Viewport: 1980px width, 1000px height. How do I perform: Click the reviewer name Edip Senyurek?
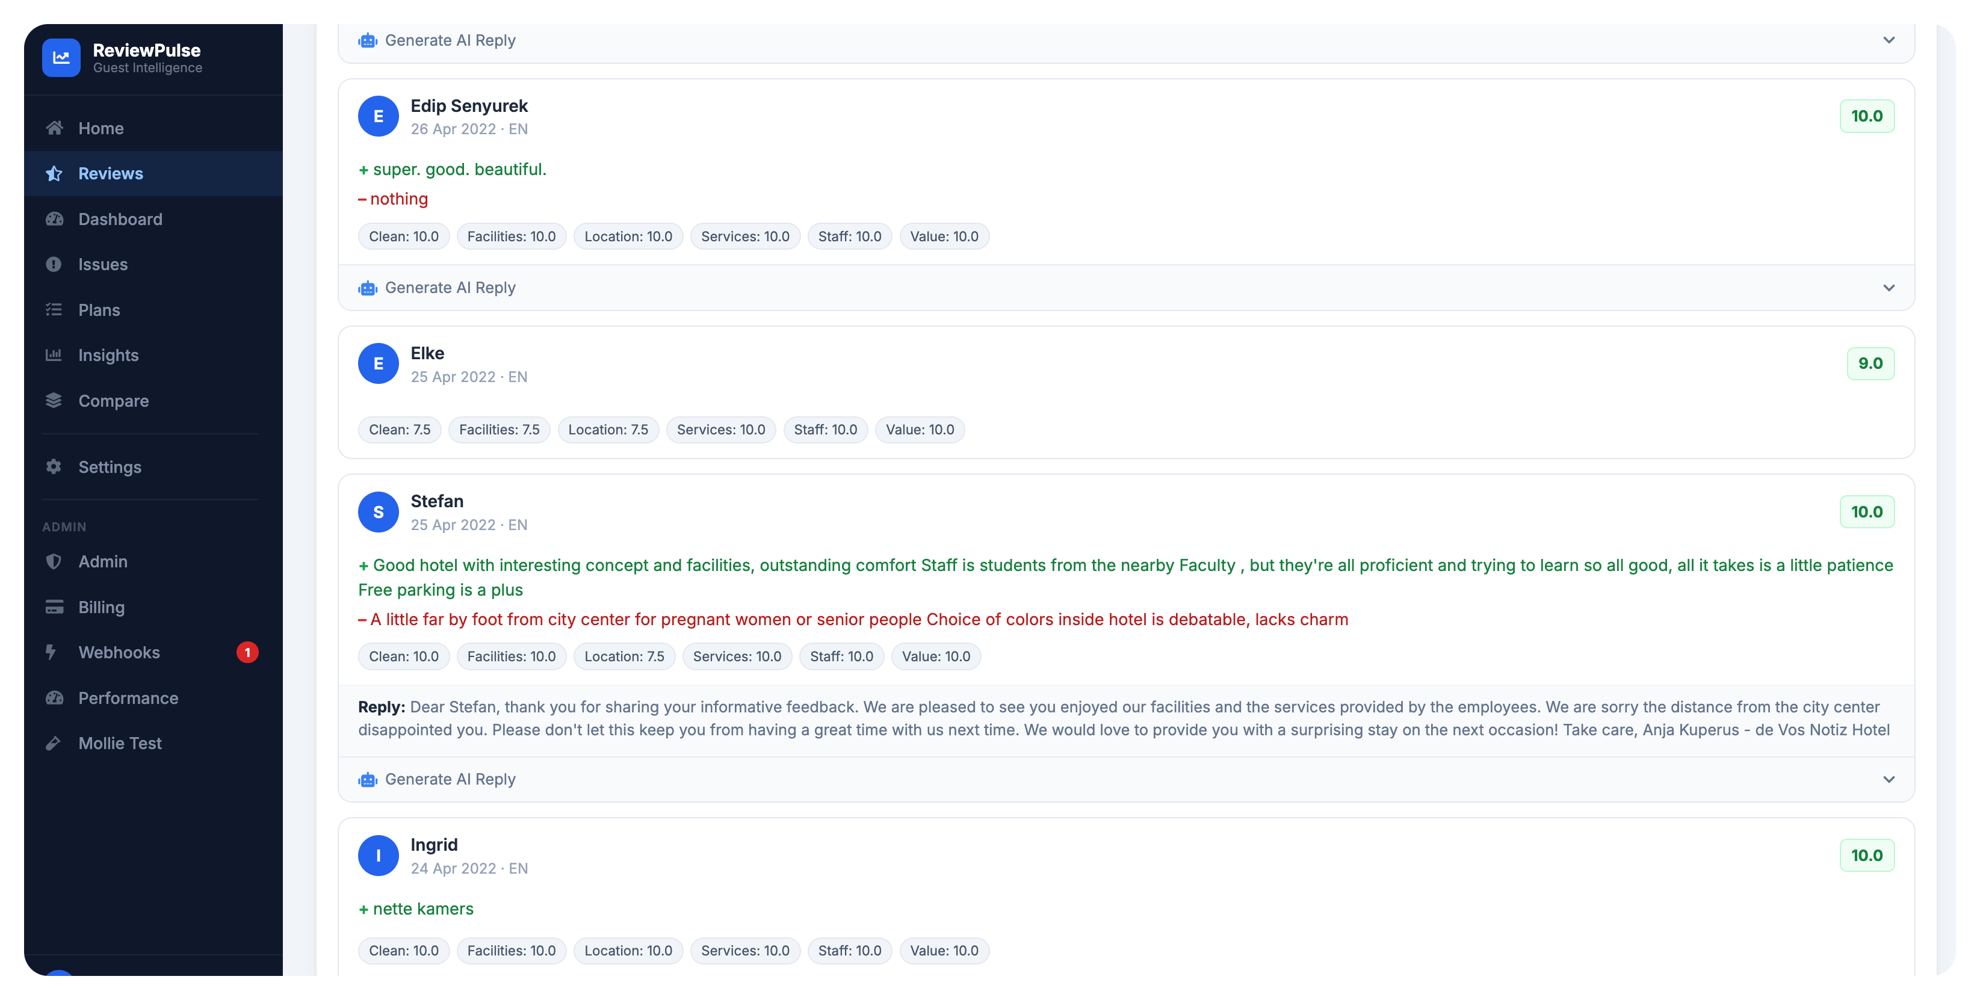coord(469,105)
